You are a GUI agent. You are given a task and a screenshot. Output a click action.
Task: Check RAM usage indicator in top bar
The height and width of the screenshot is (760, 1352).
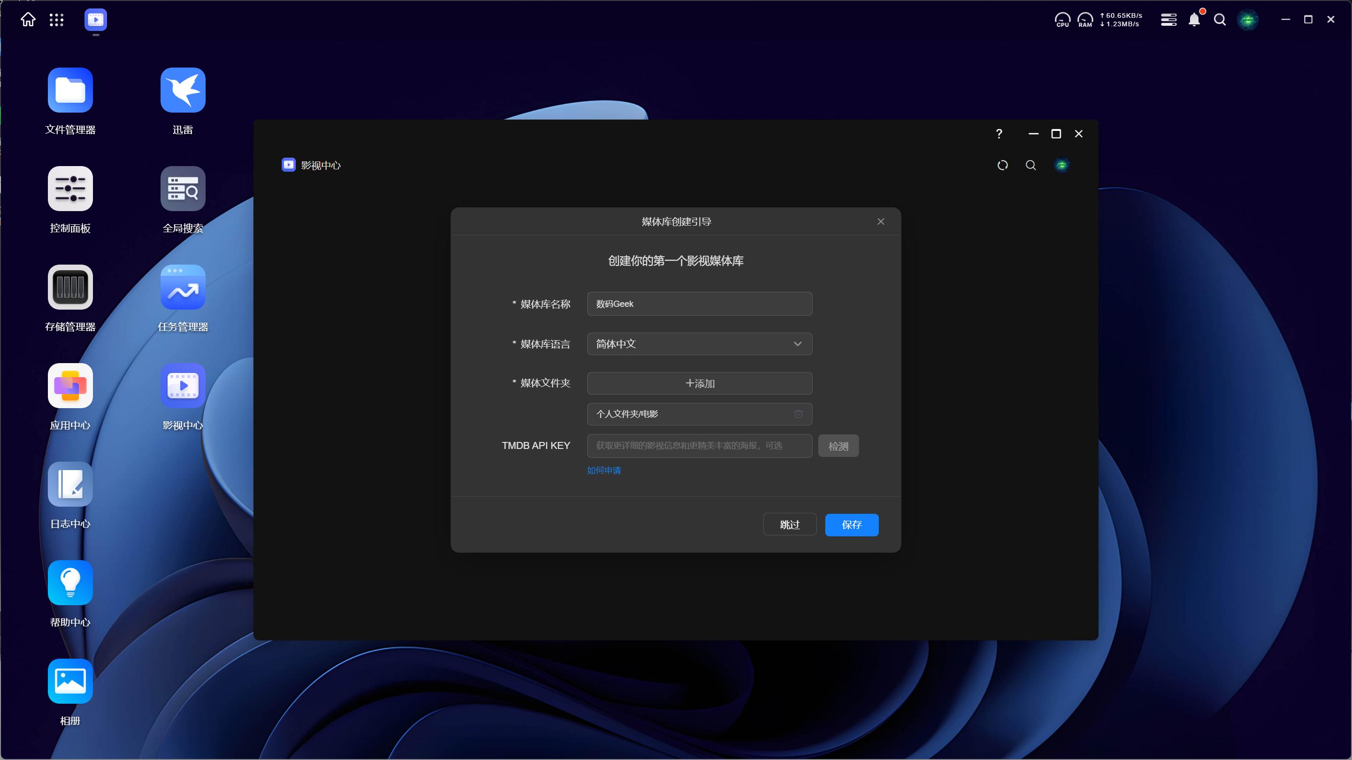tap(1085, 20)
